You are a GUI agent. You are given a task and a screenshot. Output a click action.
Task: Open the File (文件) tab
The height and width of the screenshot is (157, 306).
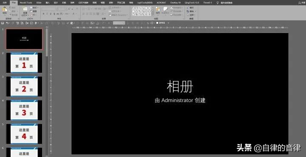5,3
